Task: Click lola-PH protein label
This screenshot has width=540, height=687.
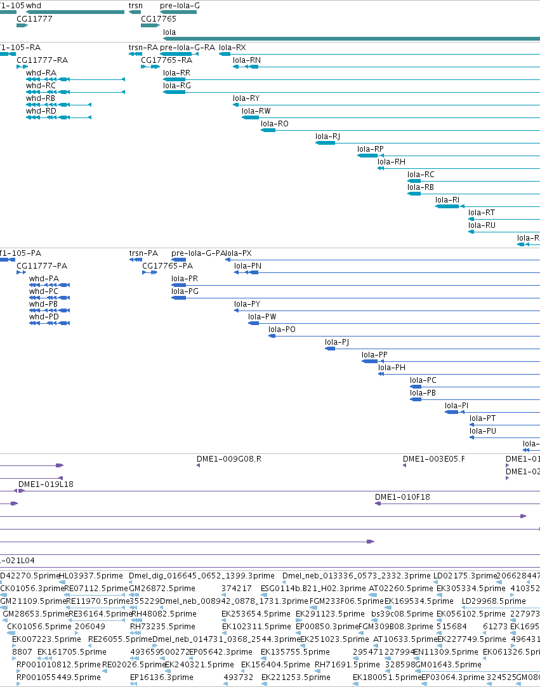Action: click(392, 368)
